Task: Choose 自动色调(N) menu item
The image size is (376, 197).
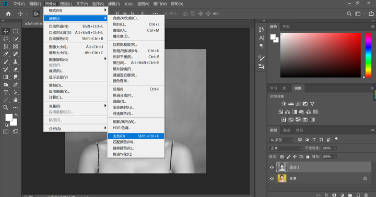Action: click(76, 27)
